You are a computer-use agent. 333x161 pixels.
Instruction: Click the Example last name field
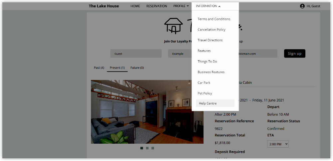(180, 54)
